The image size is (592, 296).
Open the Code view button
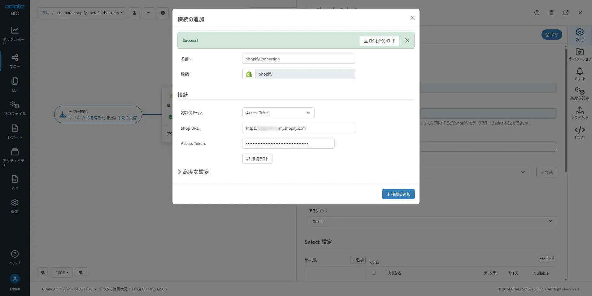point(547,259)
